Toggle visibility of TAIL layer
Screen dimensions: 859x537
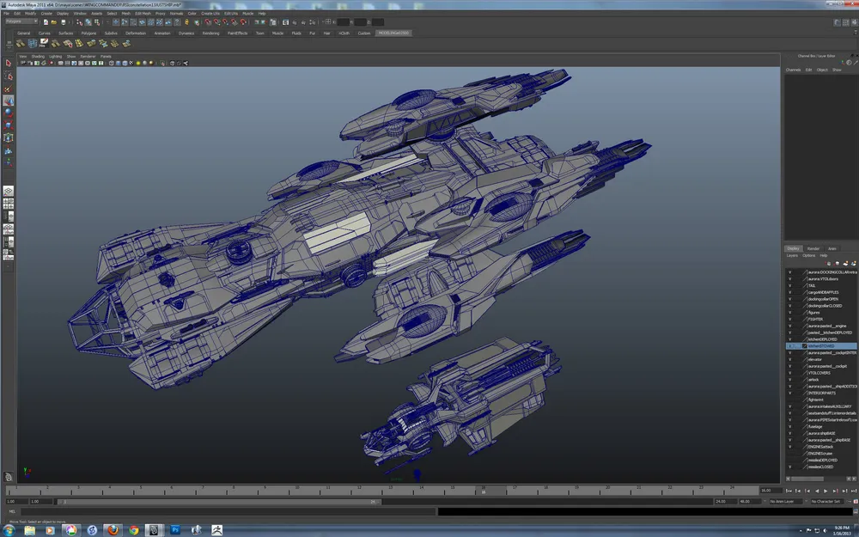pyautogui.click(x=789, y=285)
